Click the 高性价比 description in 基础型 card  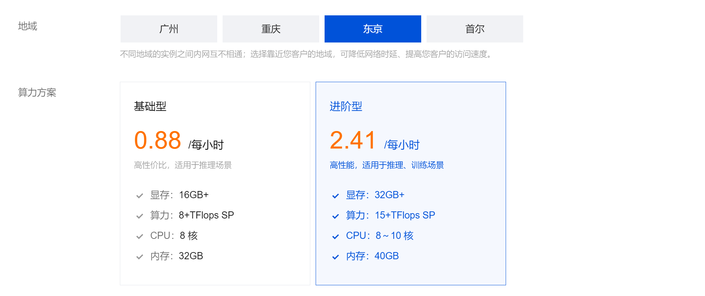click(x=183, y=165)
